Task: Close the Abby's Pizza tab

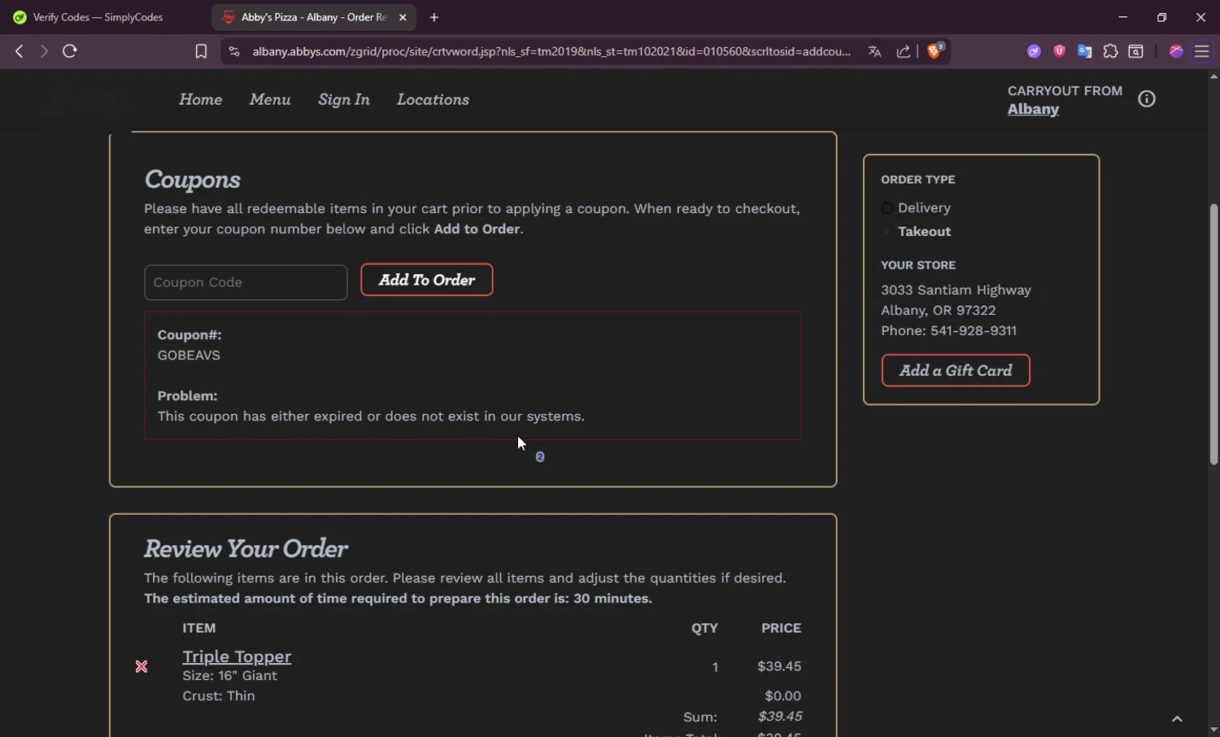Action: tap(403, 17)
